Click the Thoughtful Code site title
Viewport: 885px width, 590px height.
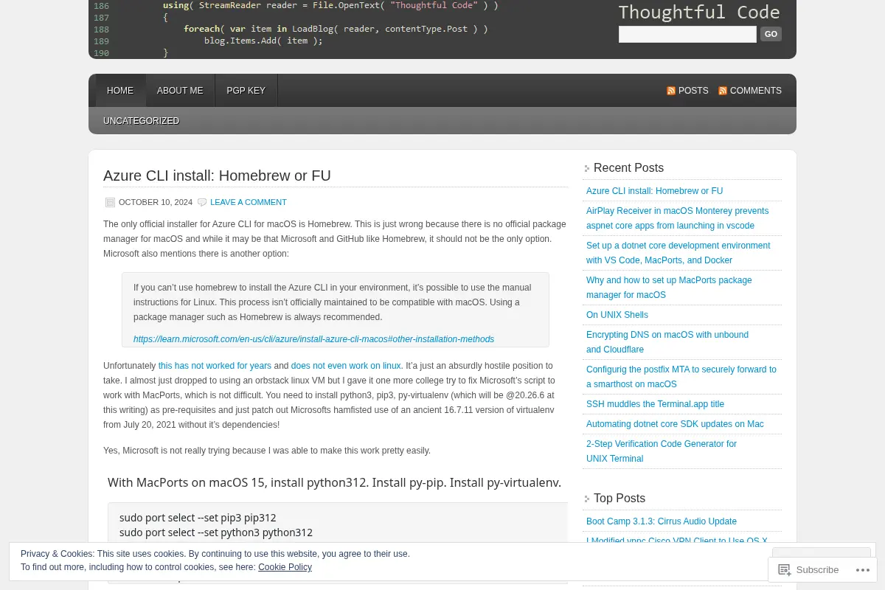click(x=698, y=13)
